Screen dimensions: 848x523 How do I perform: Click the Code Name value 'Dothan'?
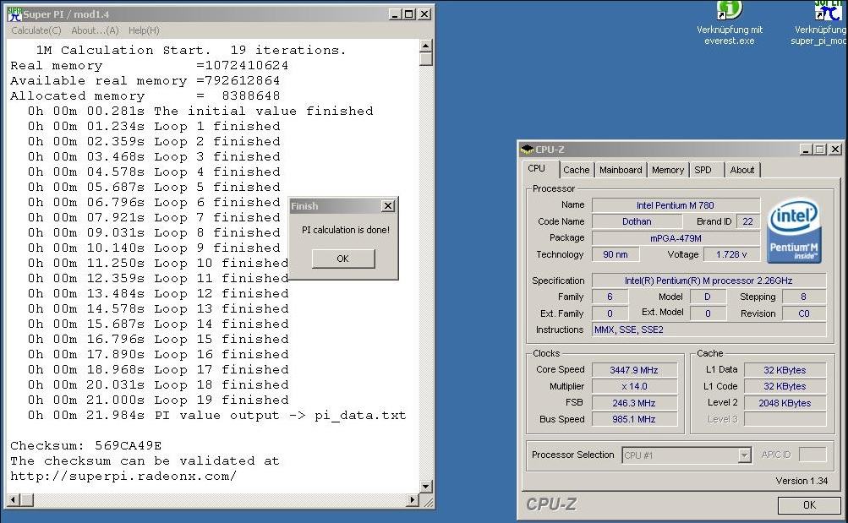637,221
